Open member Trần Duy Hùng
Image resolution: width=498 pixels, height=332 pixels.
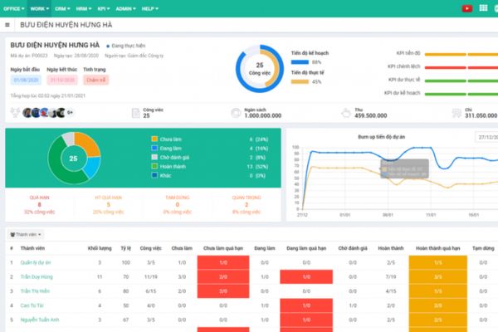coord(37,276)
